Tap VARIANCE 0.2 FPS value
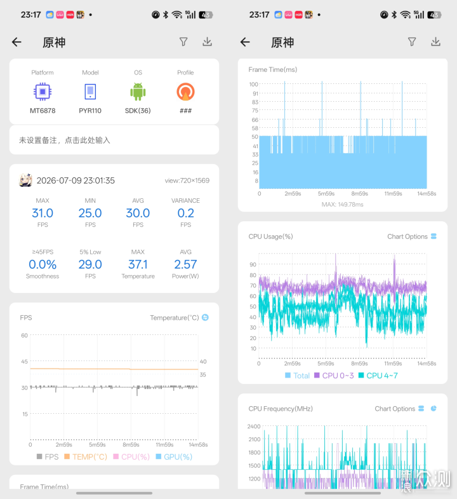 click(x=185, y=213)
